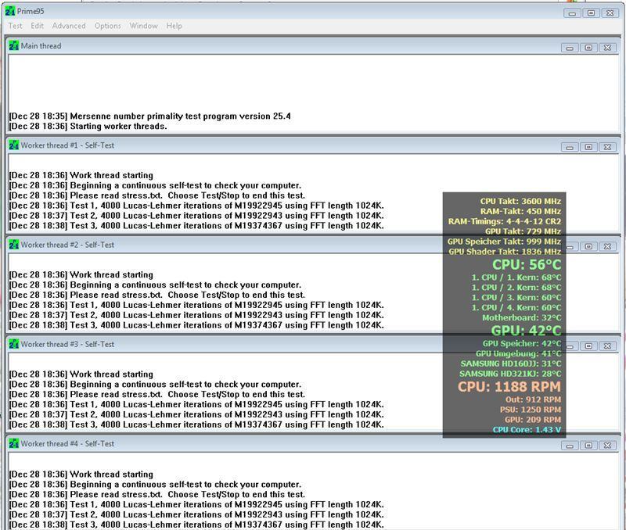Open the Help menu
Viewport: 626px width, 530px height.
pyautogui.click(x=174, y=26)
